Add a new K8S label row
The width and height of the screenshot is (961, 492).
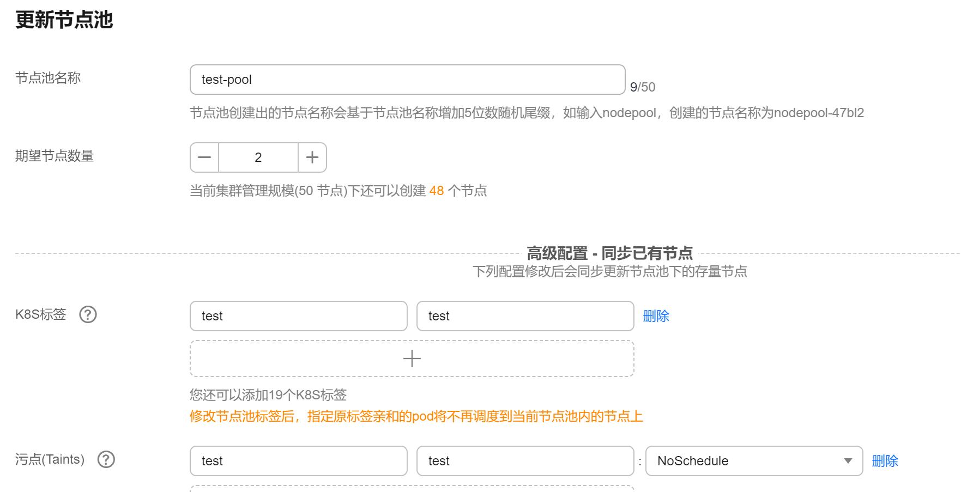(x=412, y=359)
